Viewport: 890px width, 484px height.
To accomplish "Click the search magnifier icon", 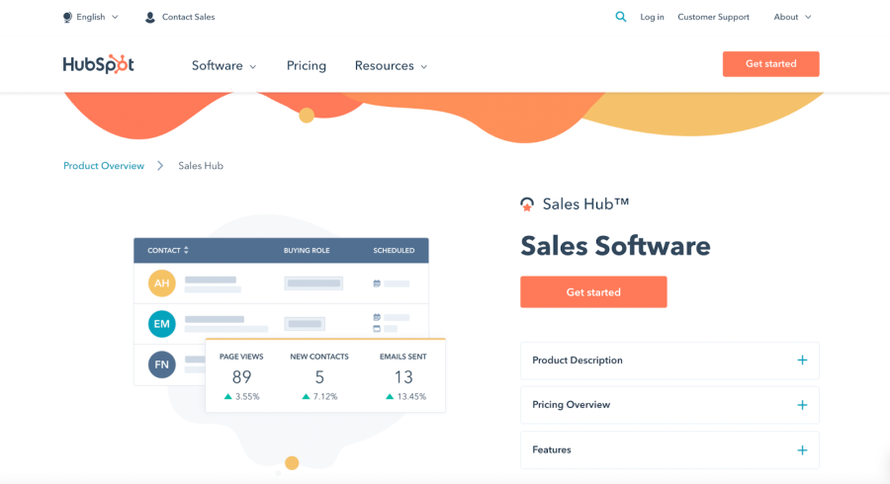I will click(620, 17).
